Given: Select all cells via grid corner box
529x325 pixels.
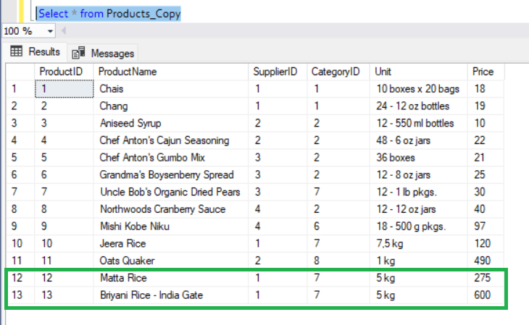Looking at the screenshot, I should click(20, 72).
